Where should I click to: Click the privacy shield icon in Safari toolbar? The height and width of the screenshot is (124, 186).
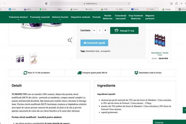click(46, 3)
